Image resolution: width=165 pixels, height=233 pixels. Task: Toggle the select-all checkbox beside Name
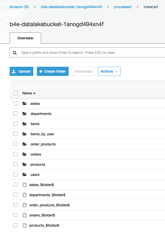tap(16, 93)
